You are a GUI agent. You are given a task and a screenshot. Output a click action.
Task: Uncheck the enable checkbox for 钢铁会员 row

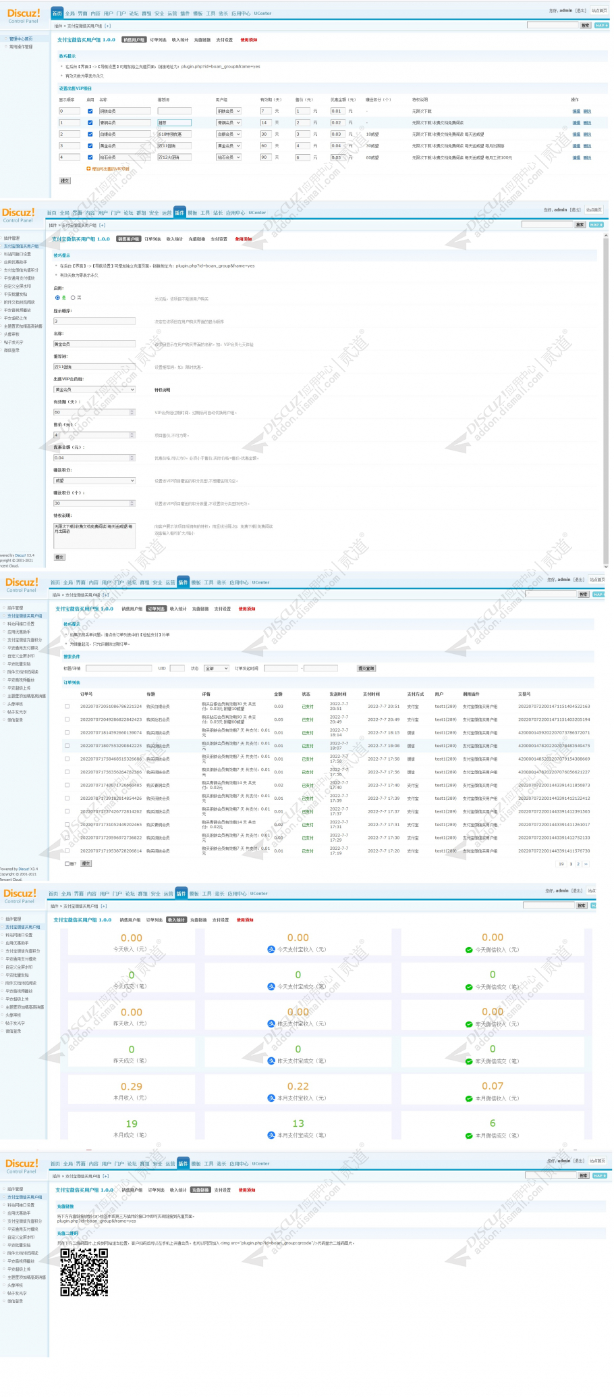pyautogui.click(x=90, y=111)
